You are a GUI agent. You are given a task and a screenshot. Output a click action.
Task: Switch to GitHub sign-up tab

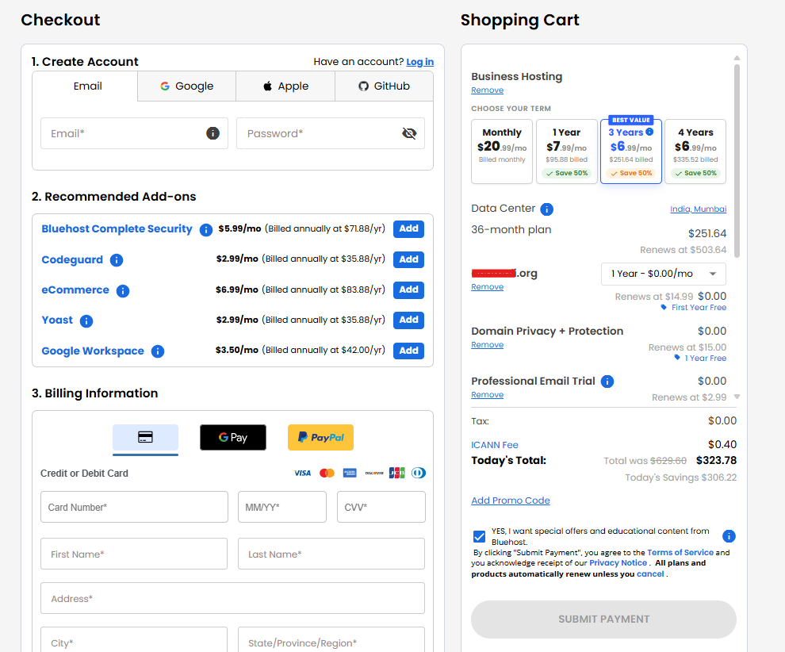coord(384,86)
